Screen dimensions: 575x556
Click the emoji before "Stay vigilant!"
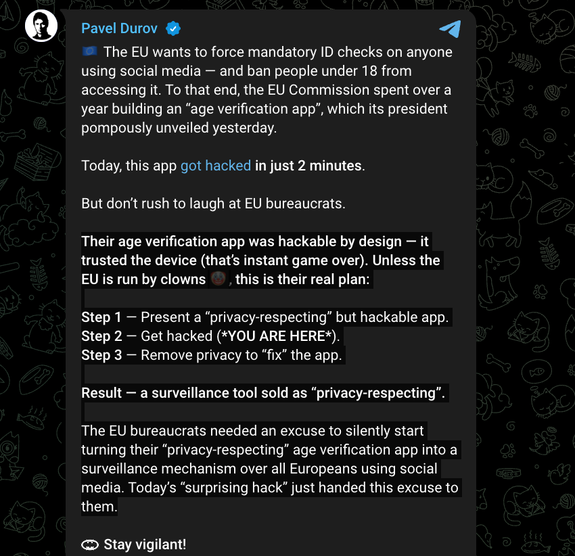[x=90, y=545]
